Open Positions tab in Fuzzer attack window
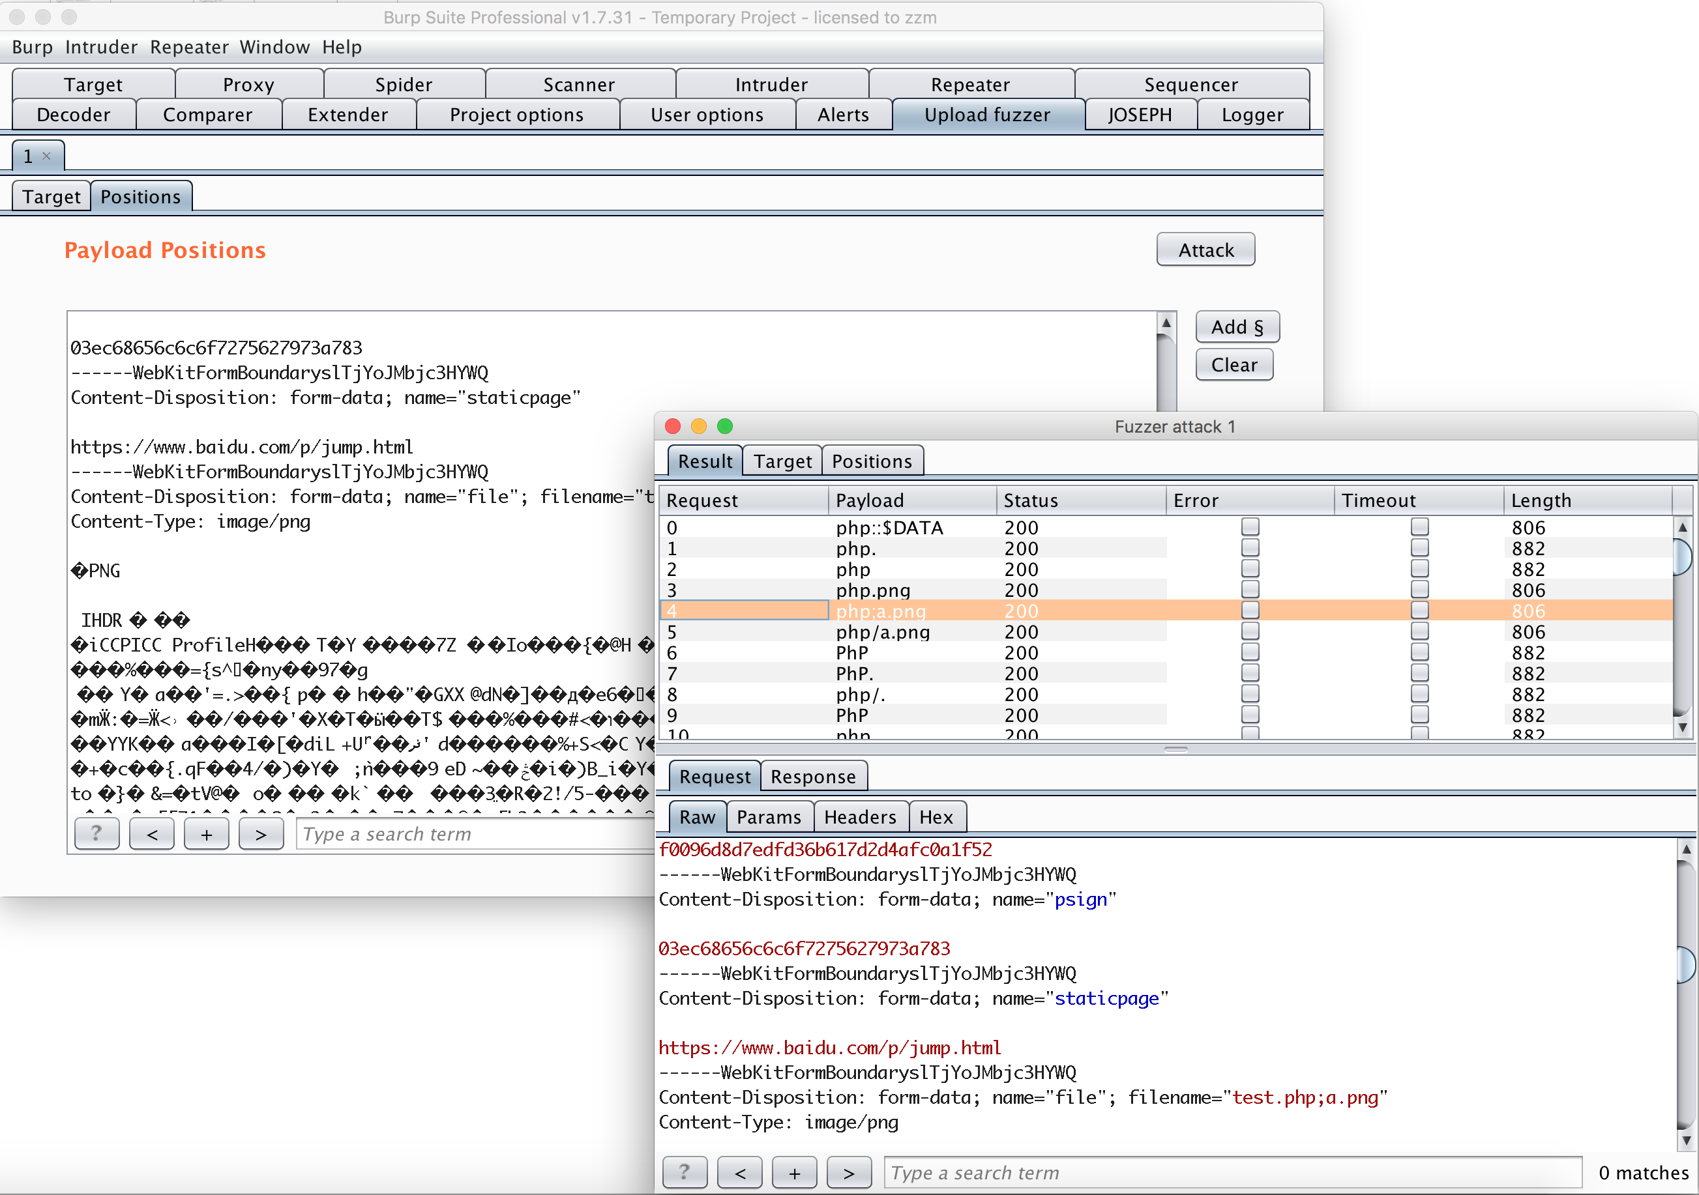The image size is (1699, 1195). click(x=872, y=461)
